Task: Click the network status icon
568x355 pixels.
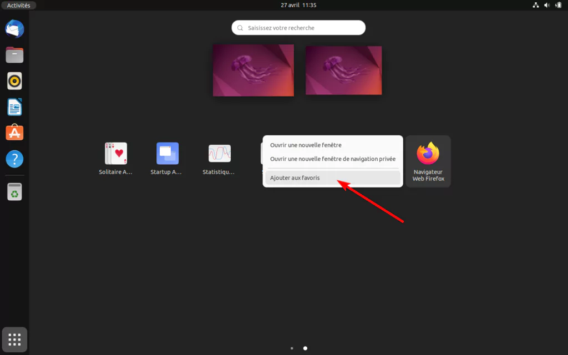Action: (x=535, y=5)
